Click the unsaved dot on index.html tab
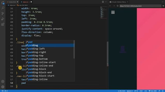This screenshot has width=165, height=92. [18, 2]
